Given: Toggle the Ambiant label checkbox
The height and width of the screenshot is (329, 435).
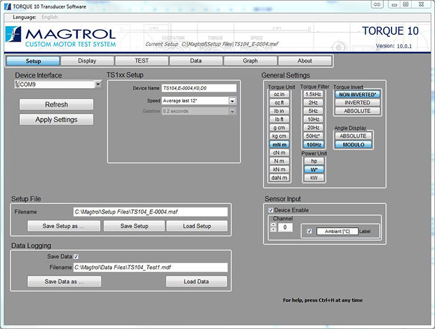Looking at the screenshot, I should (x=309, y=231).
